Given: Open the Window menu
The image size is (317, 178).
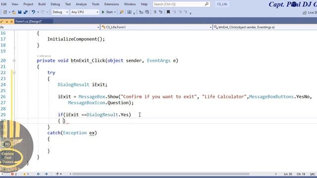Looking at the screenshot, I should (130, 4).
